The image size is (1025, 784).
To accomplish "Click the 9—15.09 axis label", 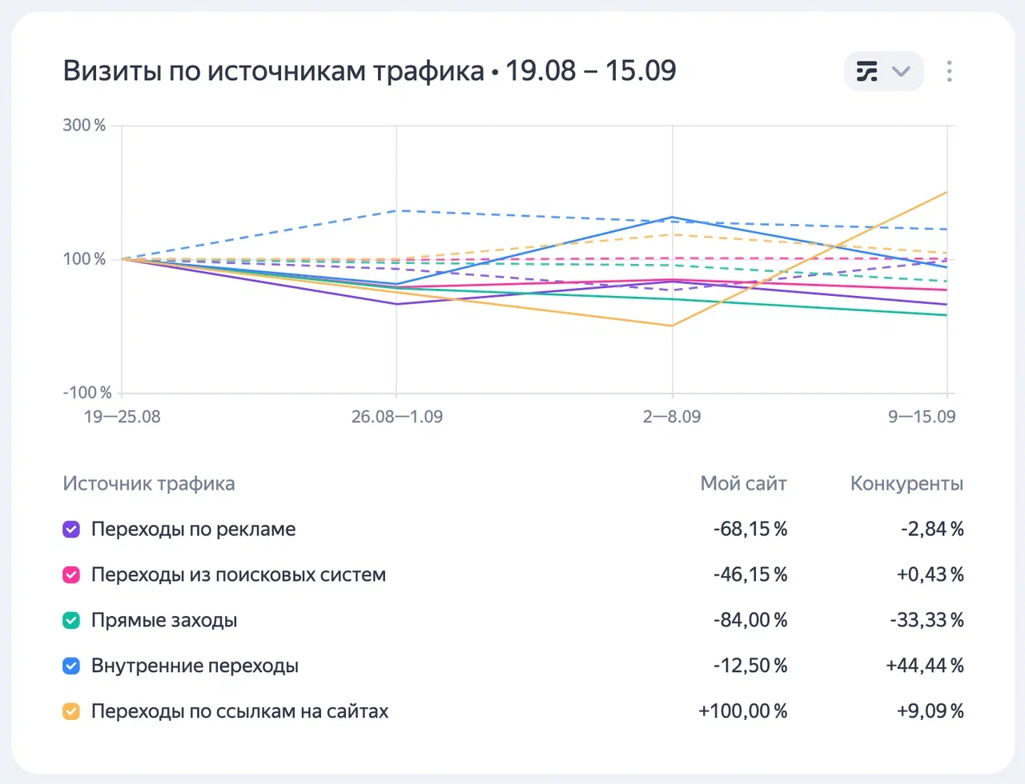I will [921, 417].
